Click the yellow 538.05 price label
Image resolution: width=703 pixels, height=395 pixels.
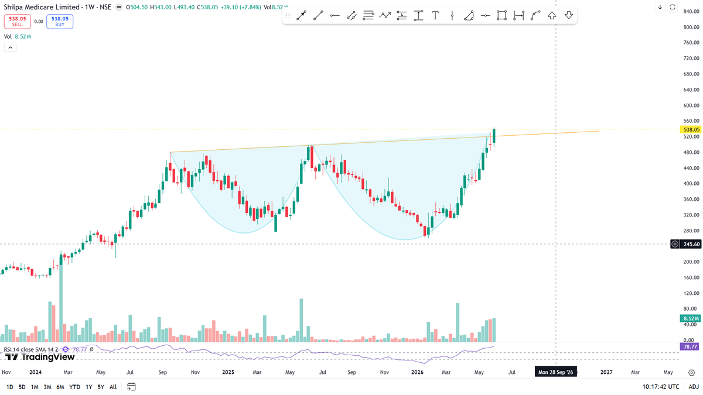[691, 129]
